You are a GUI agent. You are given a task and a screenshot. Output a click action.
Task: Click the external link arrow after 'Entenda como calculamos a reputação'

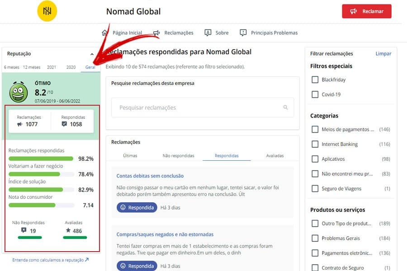coord(87,260)
